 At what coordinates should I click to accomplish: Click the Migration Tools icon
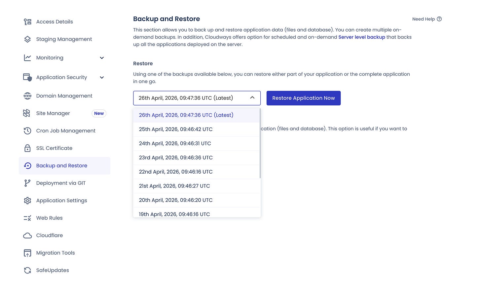pos(27,253)
